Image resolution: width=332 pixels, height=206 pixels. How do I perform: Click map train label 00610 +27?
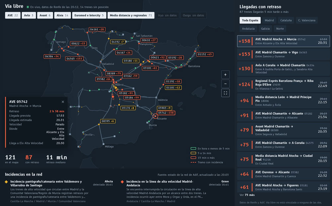149,40
